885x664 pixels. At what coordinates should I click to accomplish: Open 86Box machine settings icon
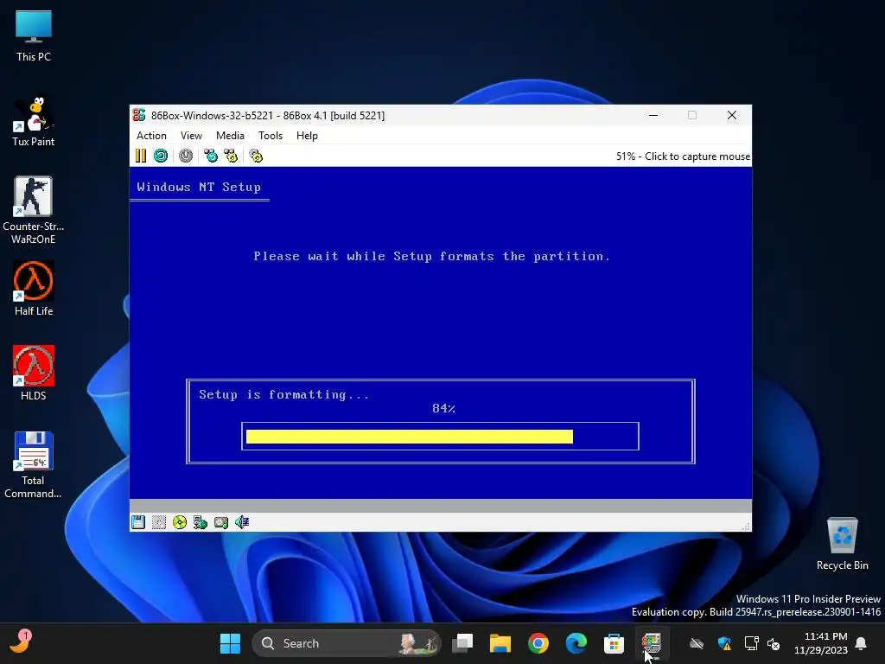pos(256,156)
